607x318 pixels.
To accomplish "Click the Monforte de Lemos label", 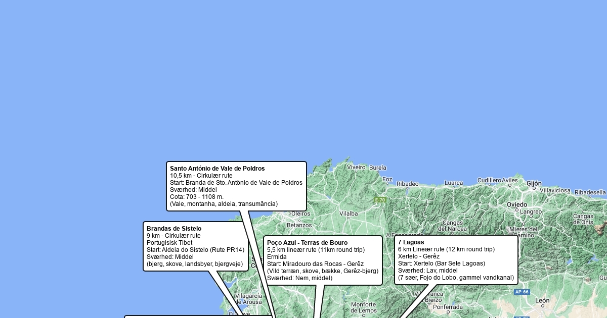I will coord(363,307).
